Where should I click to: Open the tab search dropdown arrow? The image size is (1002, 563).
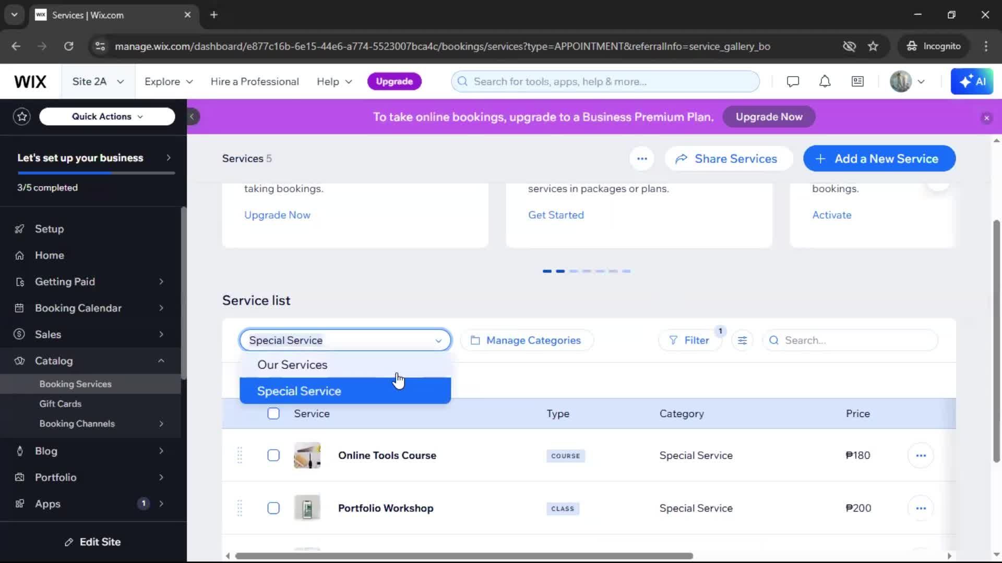[x=14, y=15]
